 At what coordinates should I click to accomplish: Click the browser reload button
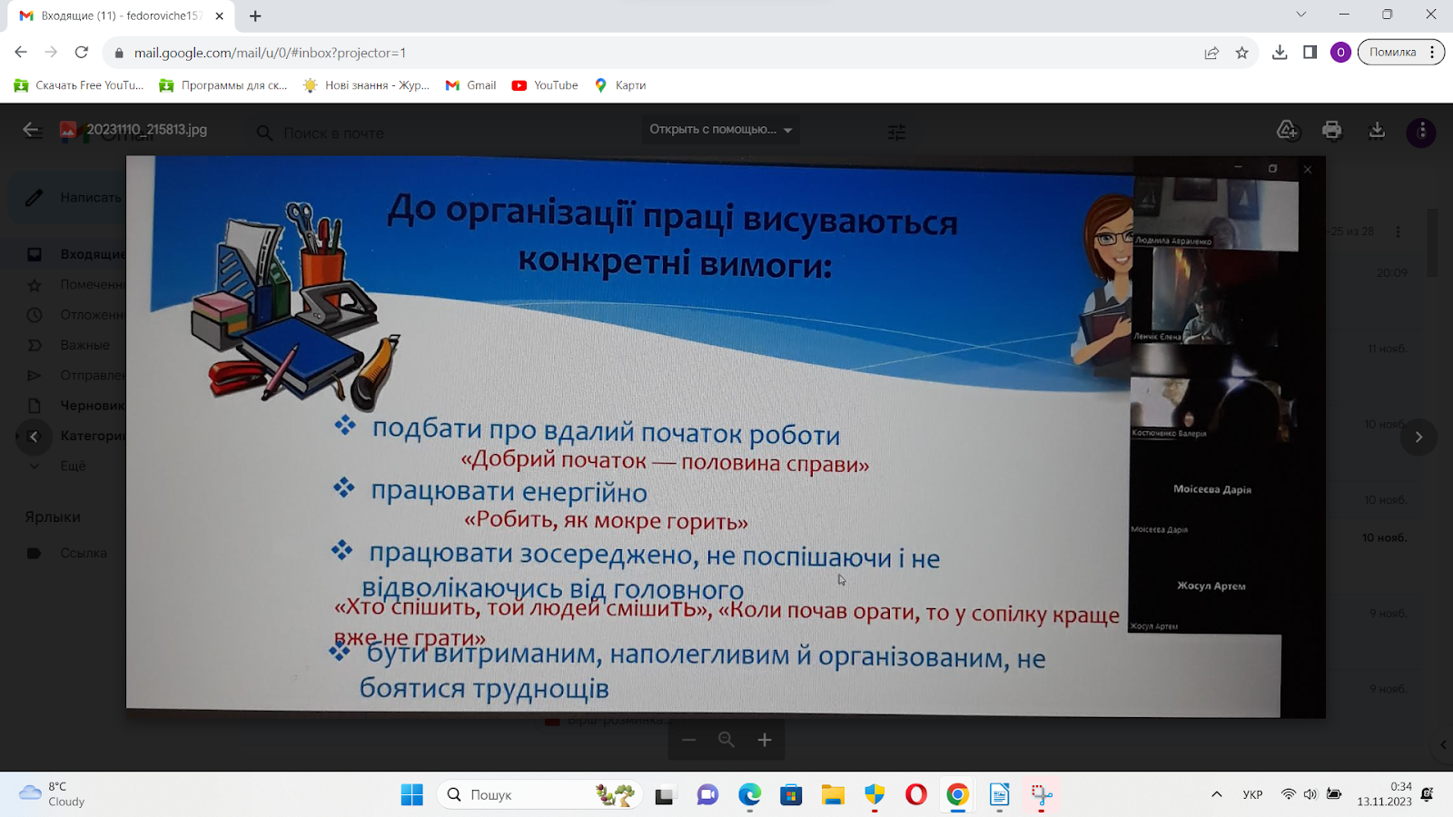click(82, 53)
